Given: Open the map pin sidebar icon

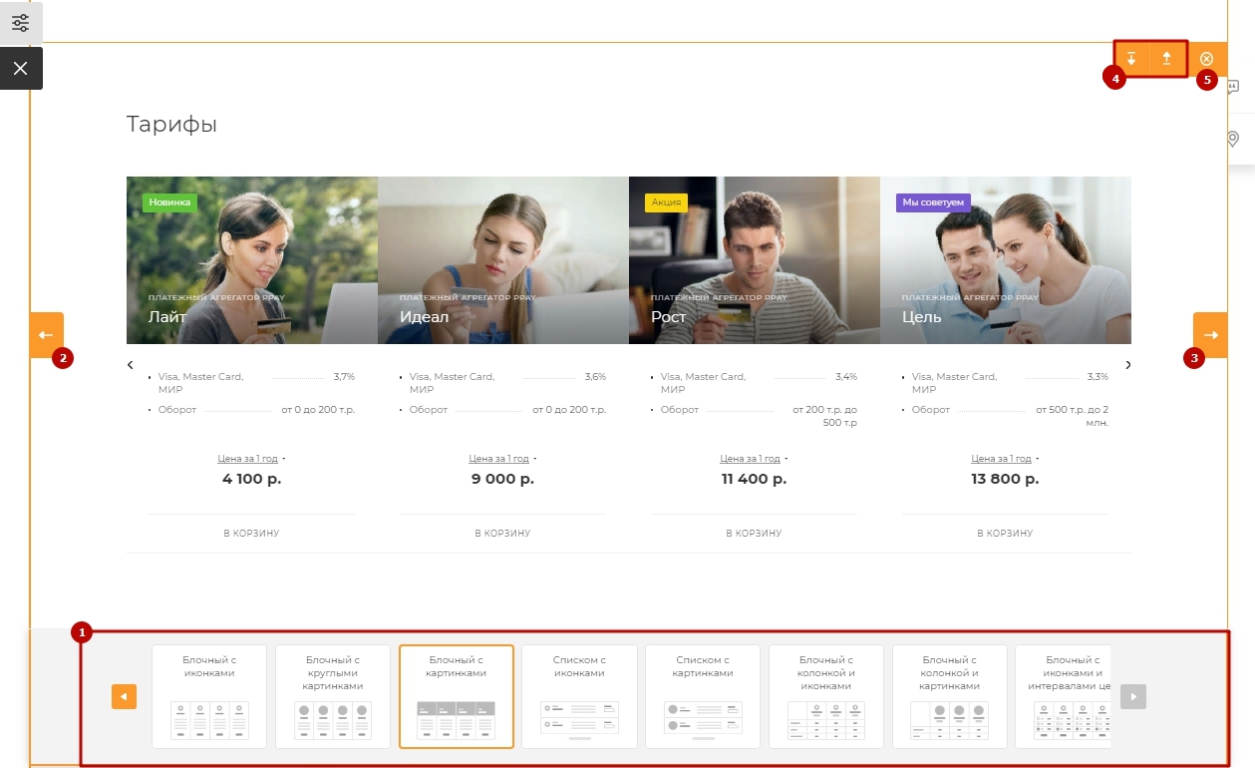Looking at the screenshot, I should [1233, 139].
